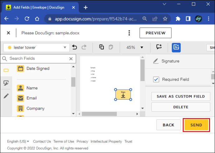Click the address bar URL
215x153 pixels.
click(96, 19)
